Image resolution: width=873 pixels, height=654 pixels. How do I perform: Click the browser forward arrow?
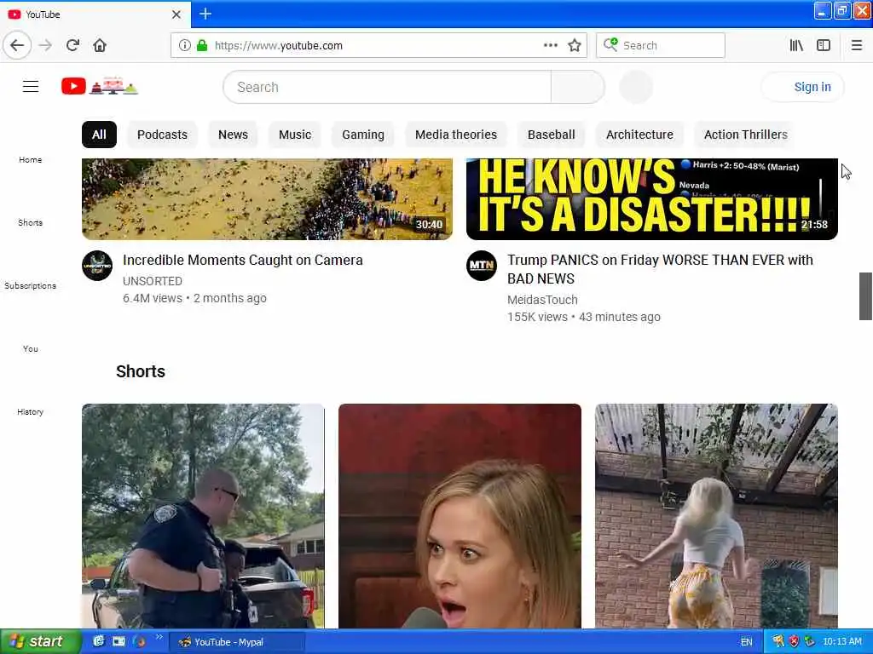[46, 45]
